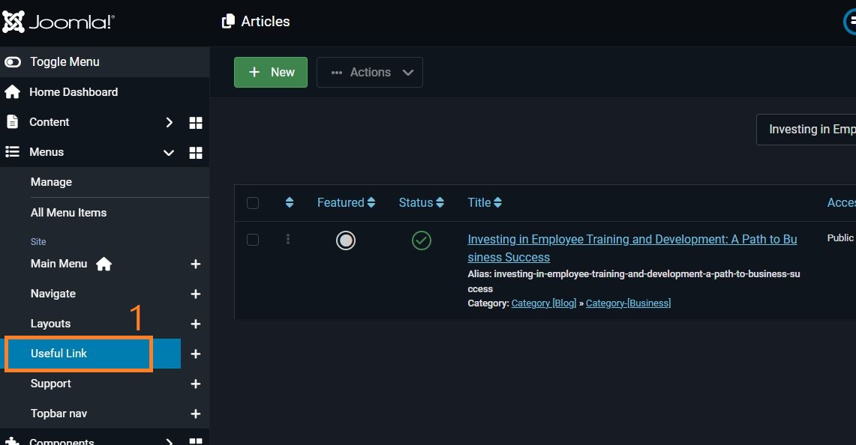Click plus icon beside Main Menu
The height and width of the screenshot is (445, 856).
[x=196, y=264]
